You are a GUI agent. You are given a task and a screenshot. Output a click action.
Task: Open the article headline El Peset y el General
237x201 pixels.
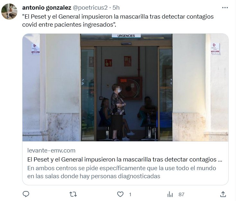[125, 160]
